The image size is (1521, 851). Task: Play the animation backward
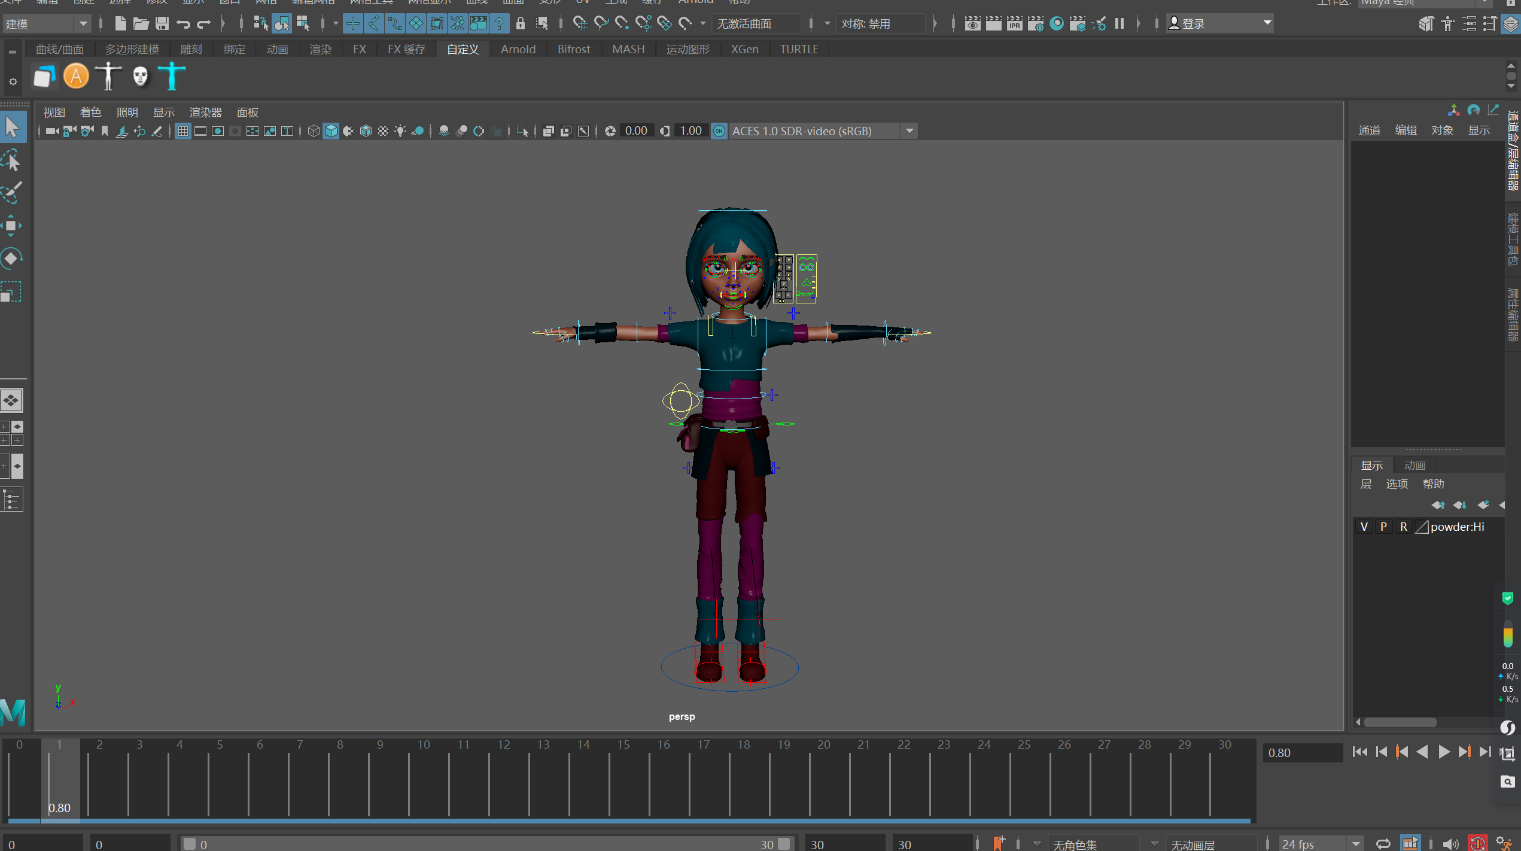tap(1423, 752)
